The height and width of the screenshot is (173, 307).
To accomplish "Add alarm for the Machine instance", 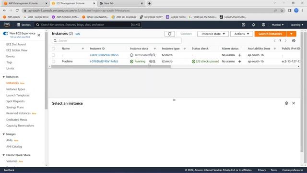I will click(x=240, y=62).
